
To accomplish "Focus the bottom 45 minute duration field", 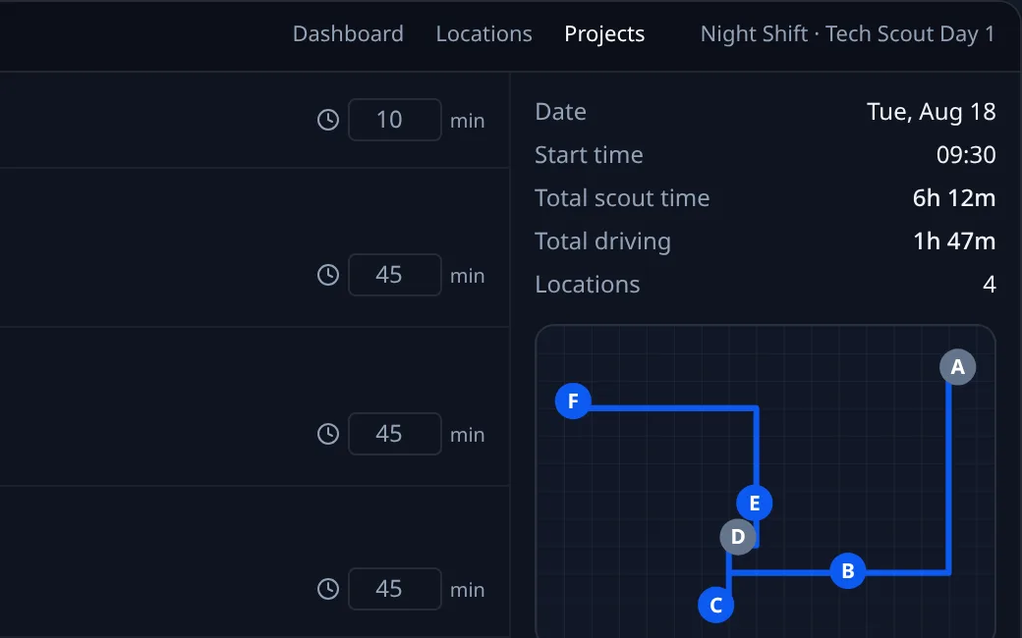I will (x=395, y=589).
